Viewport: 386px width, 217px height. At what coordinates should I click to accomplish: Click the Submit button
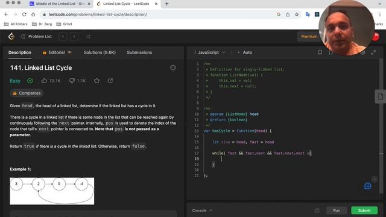(x=364, y=210)
